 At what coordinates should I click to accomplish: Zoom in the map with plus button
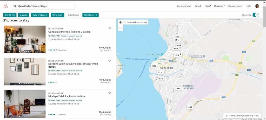coord(120,22)
